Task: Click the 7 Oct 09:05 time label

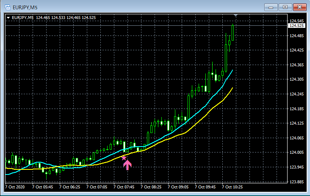Action: [178, 187]
